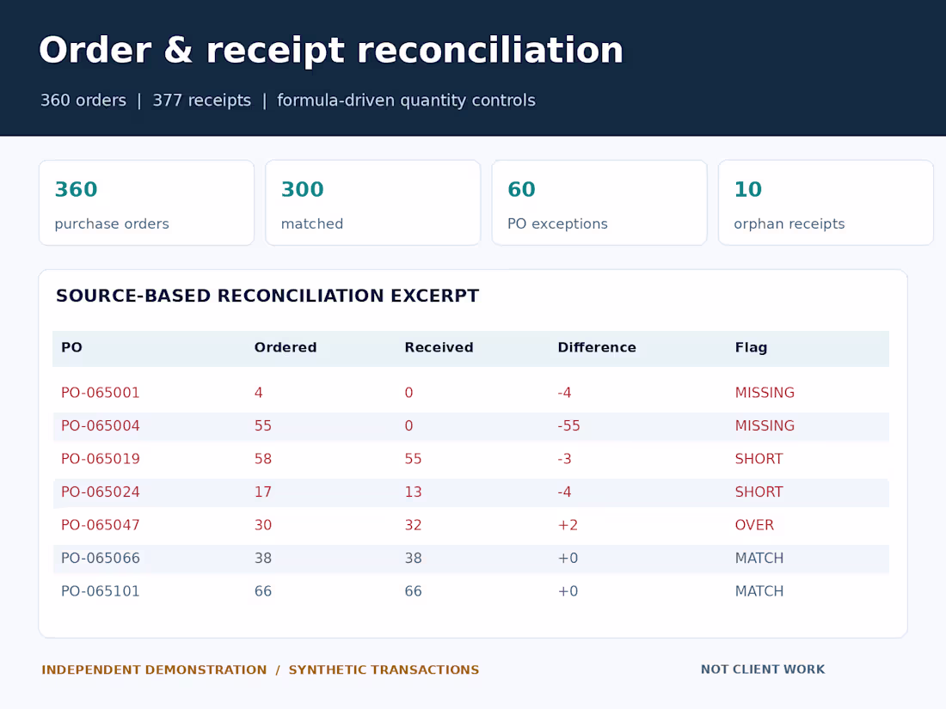Select PO-065101 cell
This screenshot has width=946, height=709.
pos(100,591)
